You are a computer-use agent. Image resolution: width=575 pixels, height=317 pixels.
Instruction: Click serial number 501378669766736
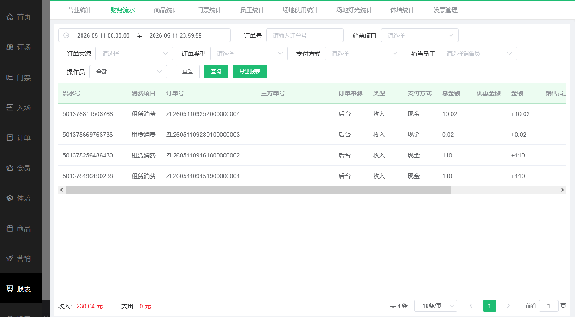click(x=88, y=135)
